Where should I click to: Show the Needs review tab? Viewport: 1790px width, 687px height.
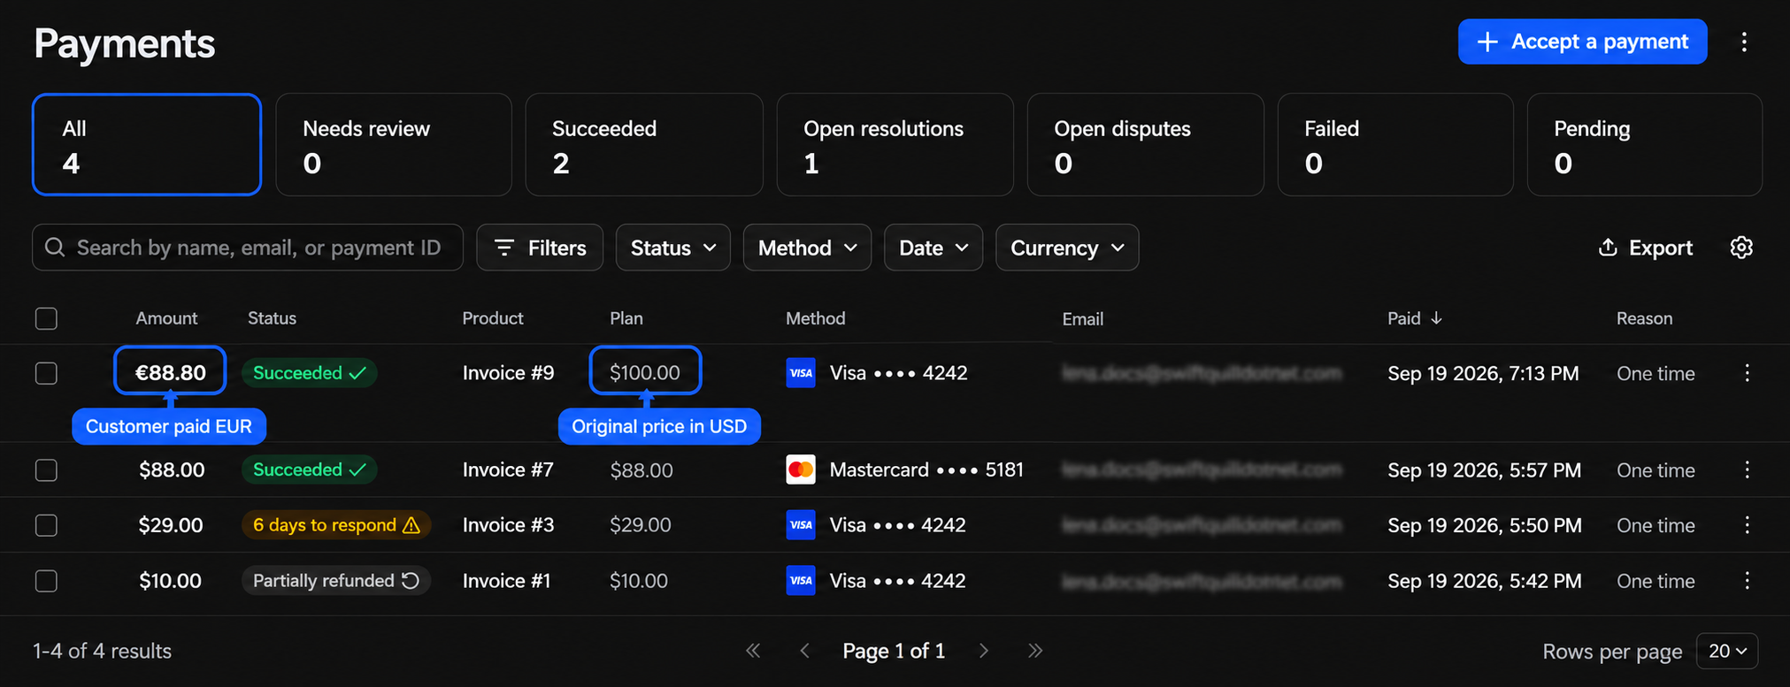394,145
